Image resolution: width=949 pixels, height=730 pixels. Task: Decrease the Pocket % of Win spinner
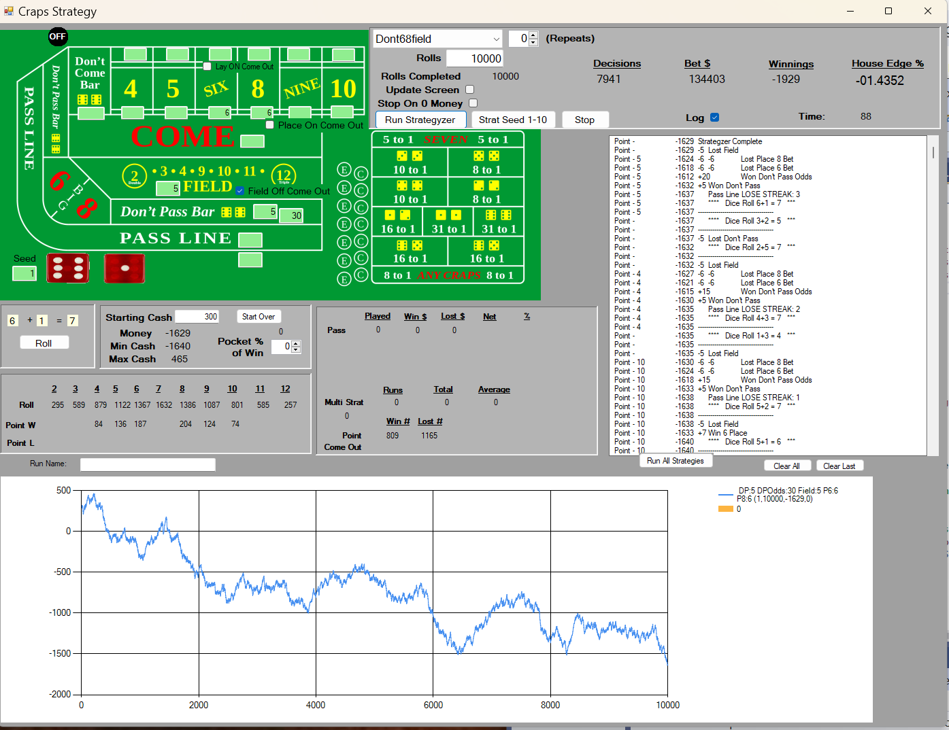[x=296, y=349]
